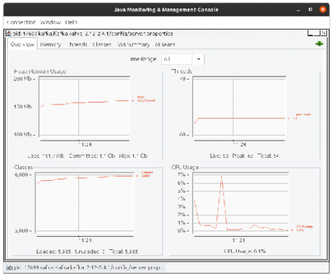Click the 'Live: 63' threads text
The width and height of the screenshot is (333, 277).
219,156
